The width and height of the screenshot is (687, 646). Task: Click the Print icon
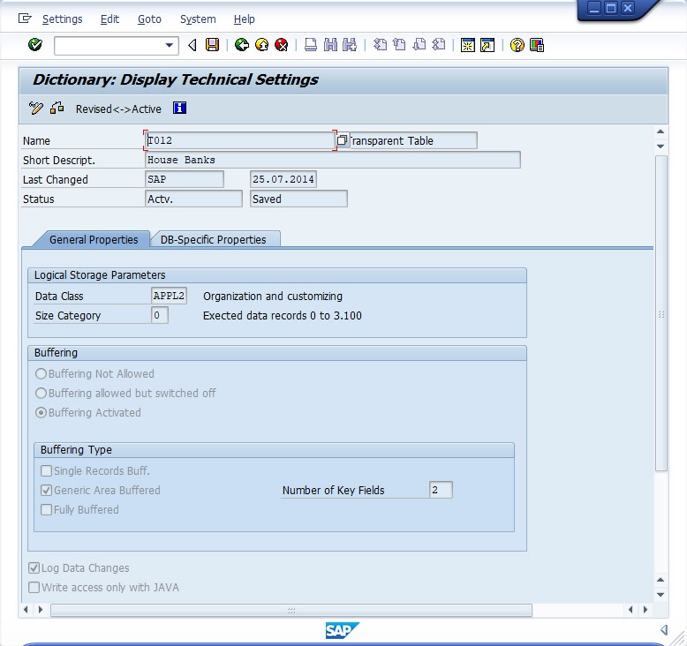pyautogui.click(x=311, y=45)
